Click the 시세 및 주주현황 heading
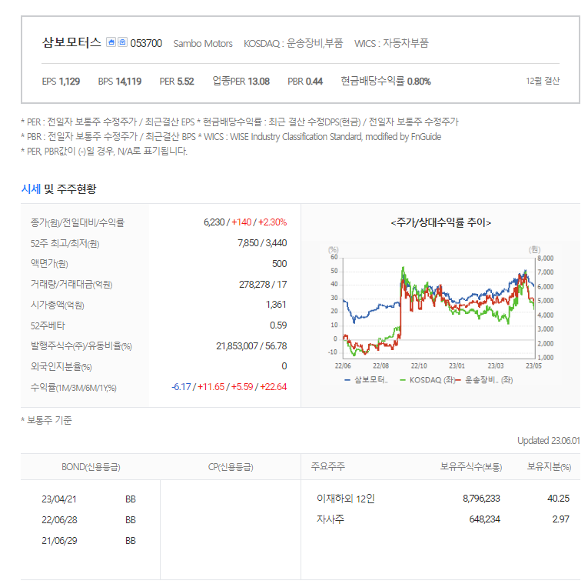588x584 pixels. [x=59, y=189]
